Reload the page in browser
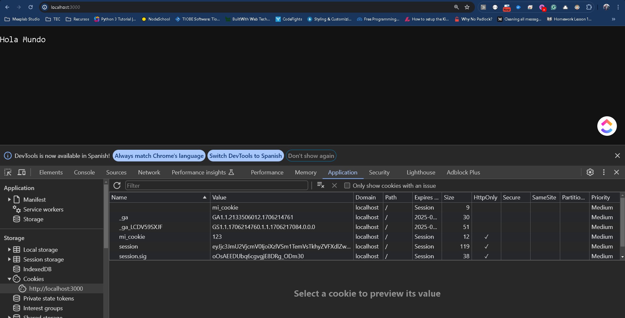The image size is (625, 318). (x=31, y=7)
